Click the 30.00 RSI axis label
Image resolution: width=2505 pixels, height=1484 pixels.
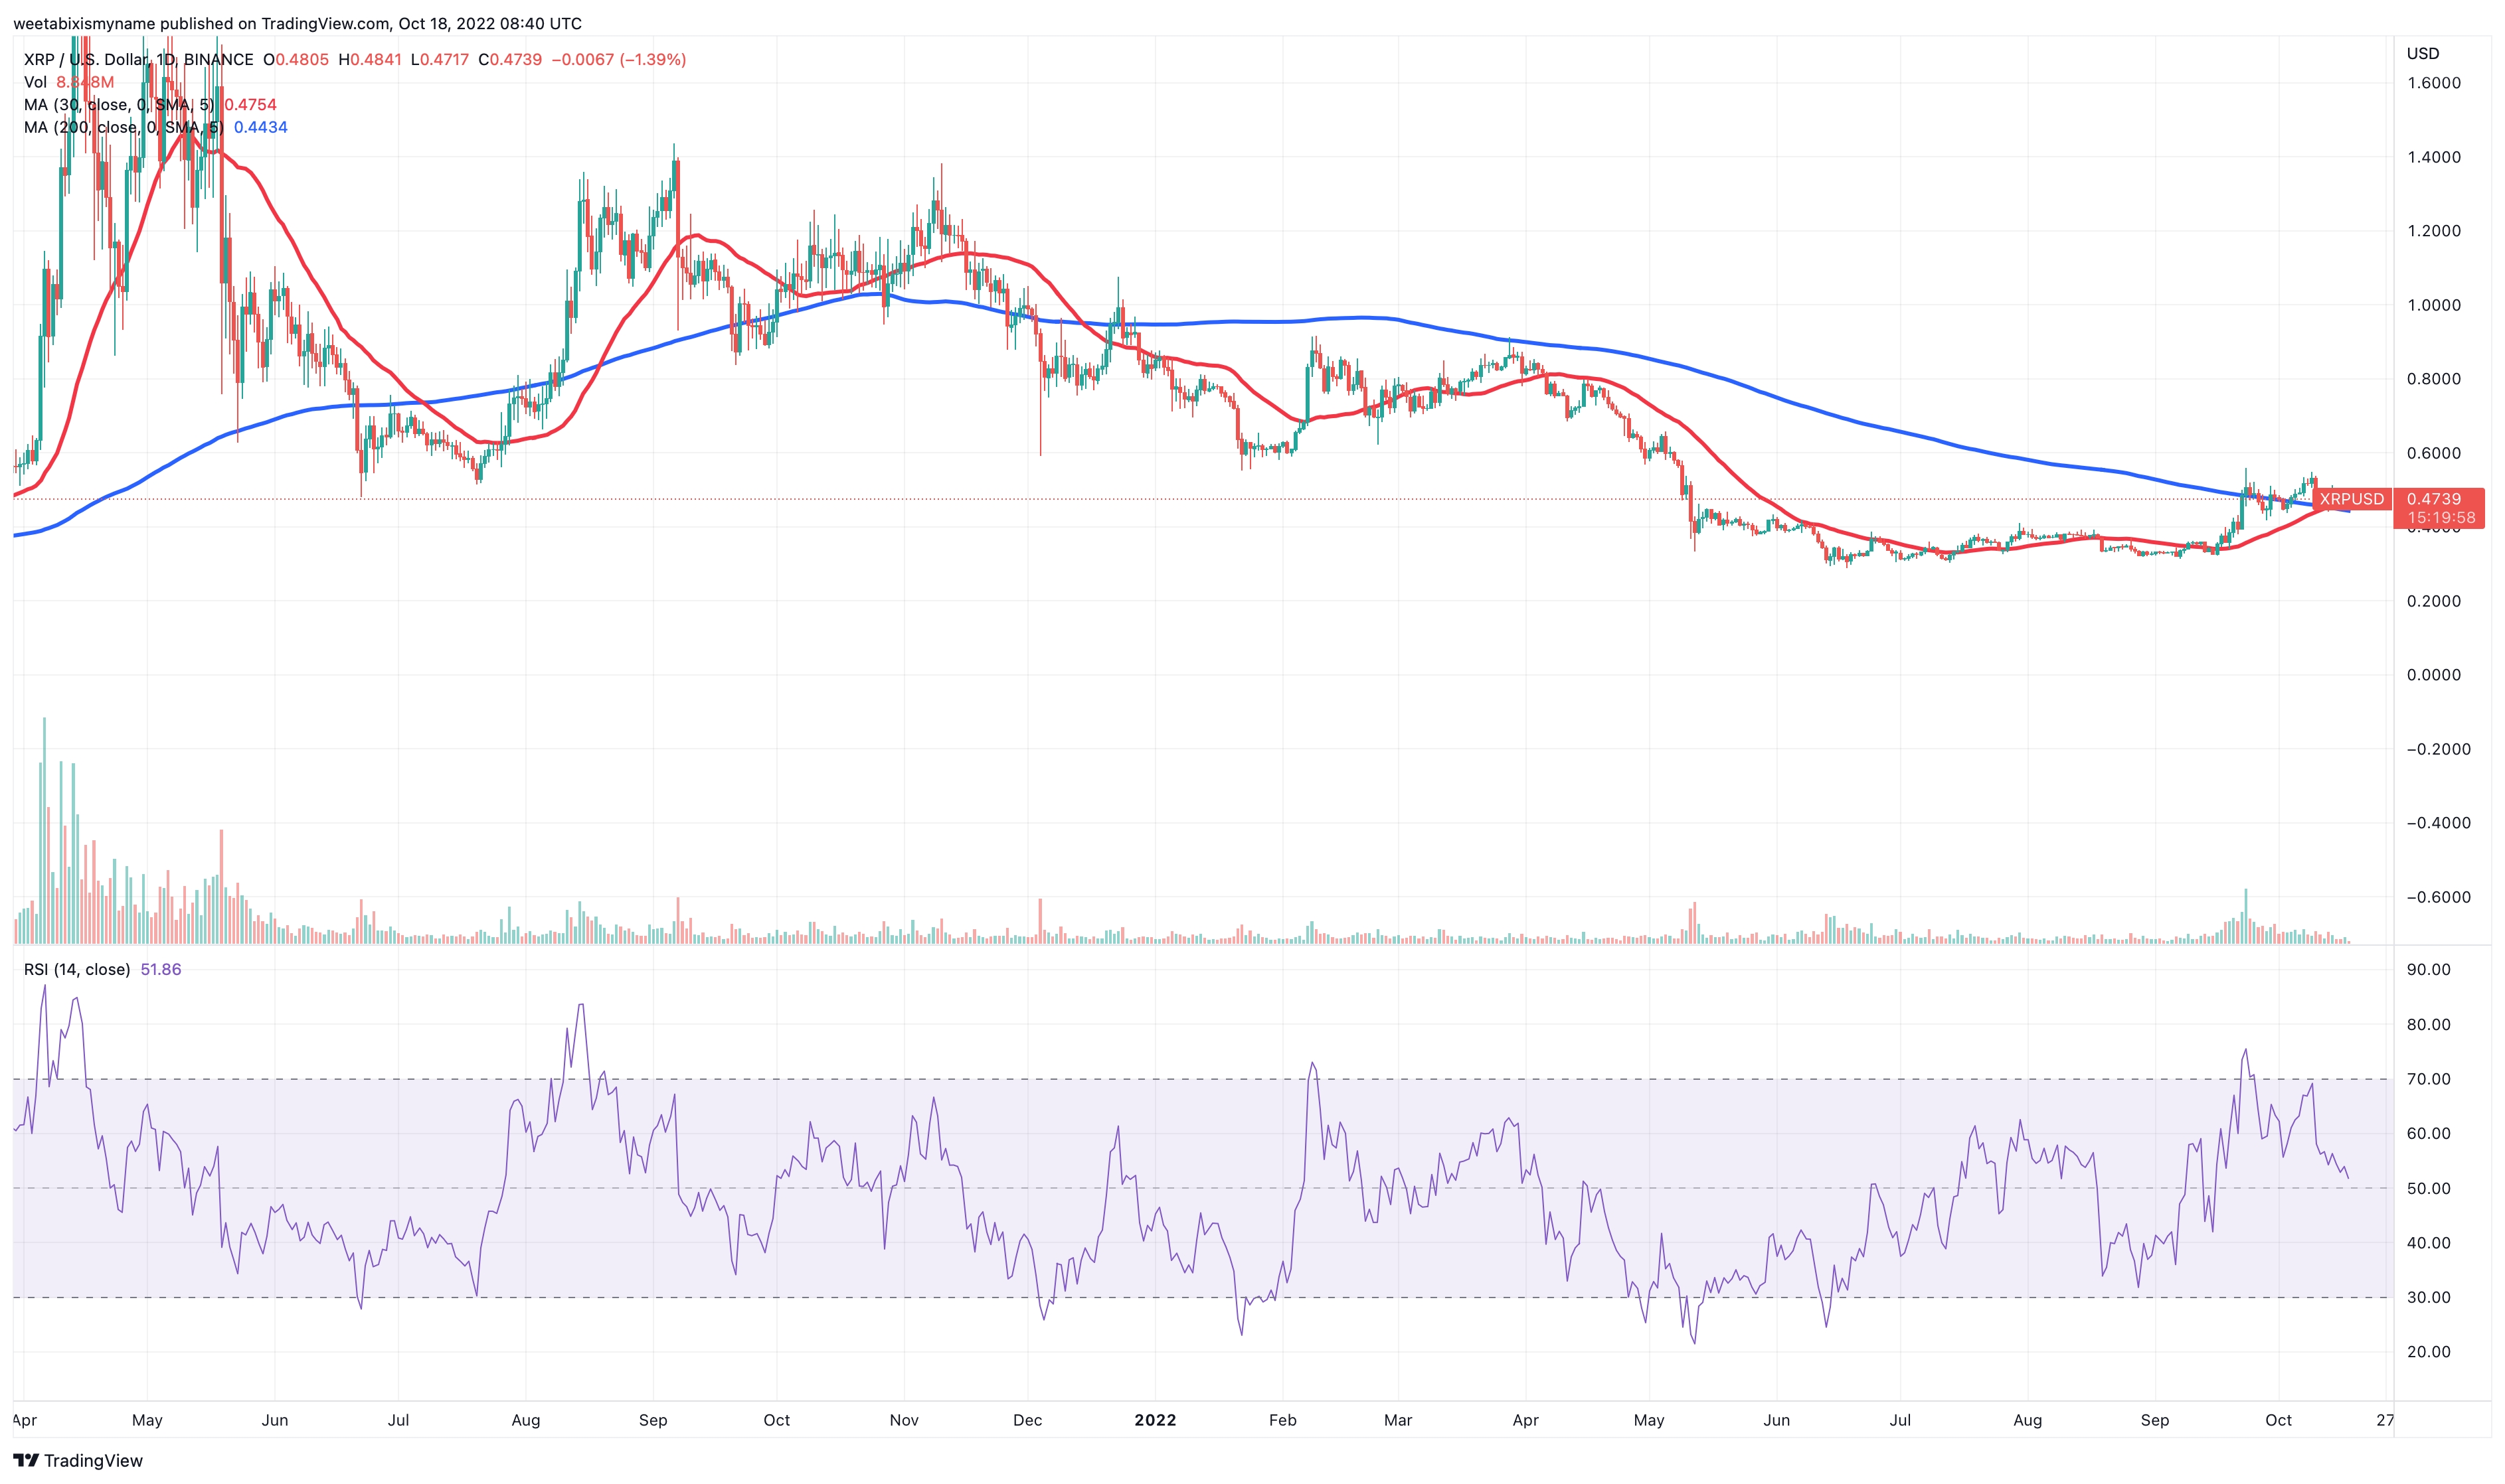click(x=2429, y=1297)
